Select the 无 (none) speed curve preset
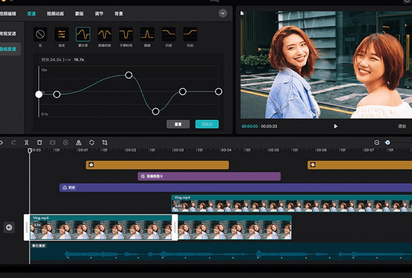412x278 pixels. point(40,34)
